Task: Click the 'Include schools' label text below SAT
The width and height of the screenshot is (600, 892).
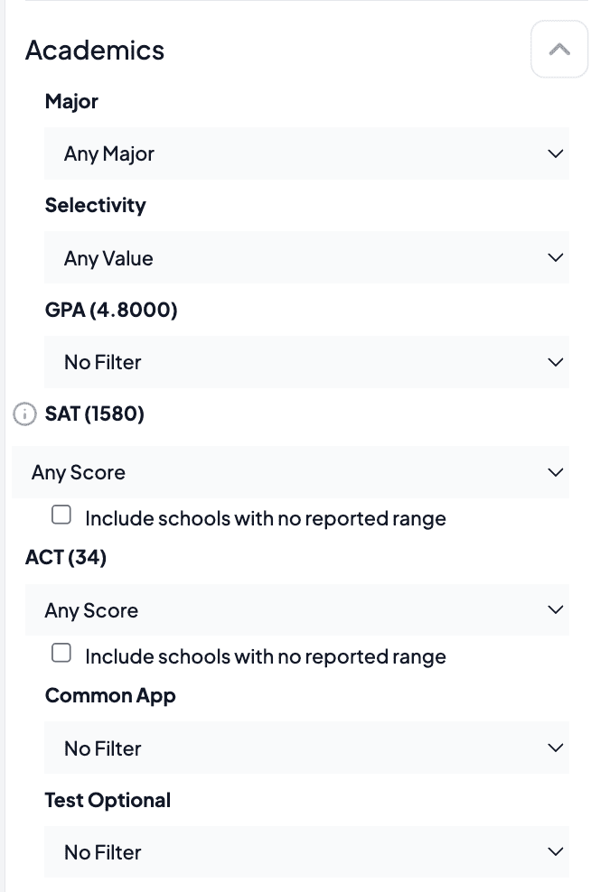Action: point(266,519)
